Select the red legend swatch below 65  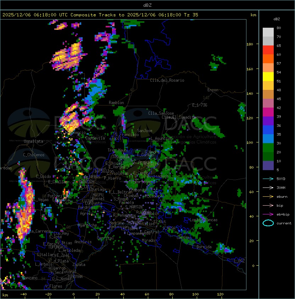[268, 50]
